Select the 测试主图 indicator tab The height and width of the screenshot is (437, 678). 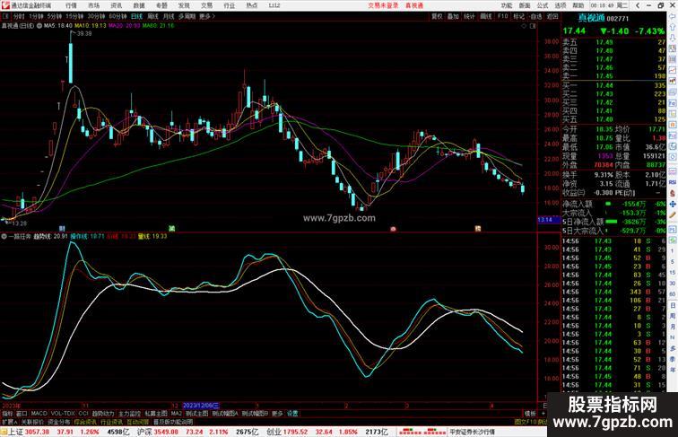coord(196,413)
